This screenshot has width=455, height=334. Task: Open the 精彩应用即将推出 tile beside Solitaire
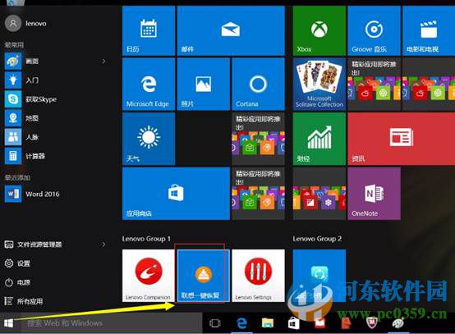click(x=374, y=84)
